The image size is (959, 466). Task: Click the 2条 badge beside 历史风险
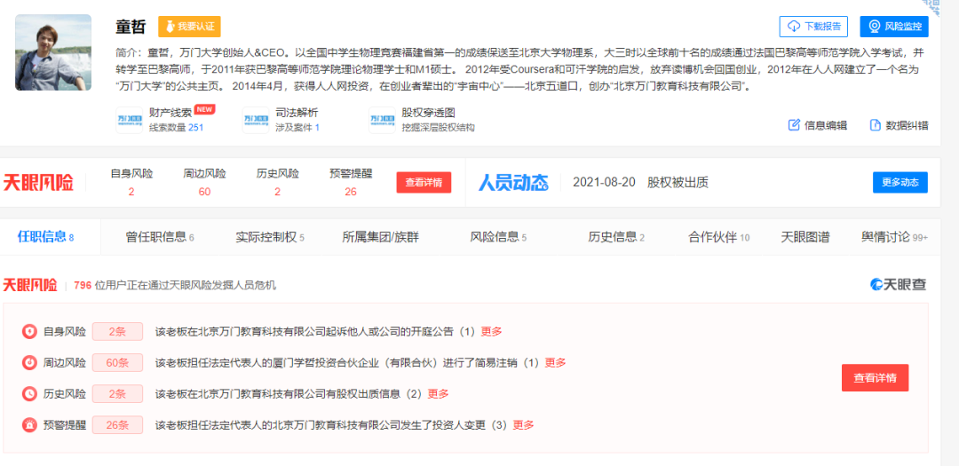(x=117, y=394)
